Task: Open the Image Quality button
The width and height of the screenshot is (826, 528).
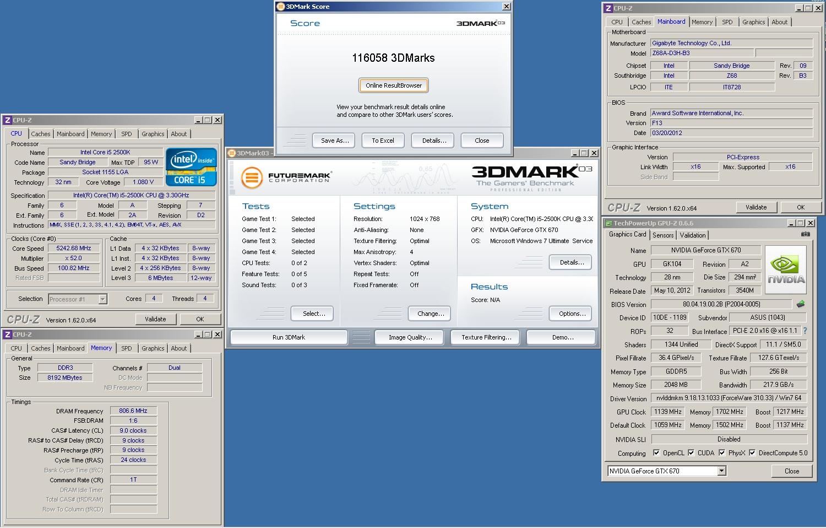Action: (410, 337)
